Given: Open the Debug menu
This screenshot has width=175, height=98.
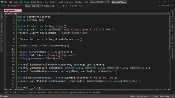Looking at the screenshot, I should (x=40, y=2).
